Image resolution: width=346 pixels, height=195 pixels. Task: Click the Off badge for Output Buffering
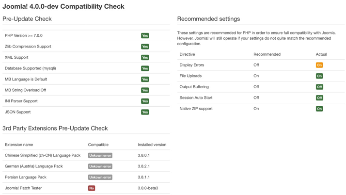coord(319,87)
